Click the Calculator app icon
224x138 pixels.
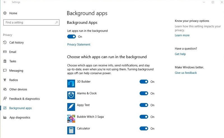[71, 130]
